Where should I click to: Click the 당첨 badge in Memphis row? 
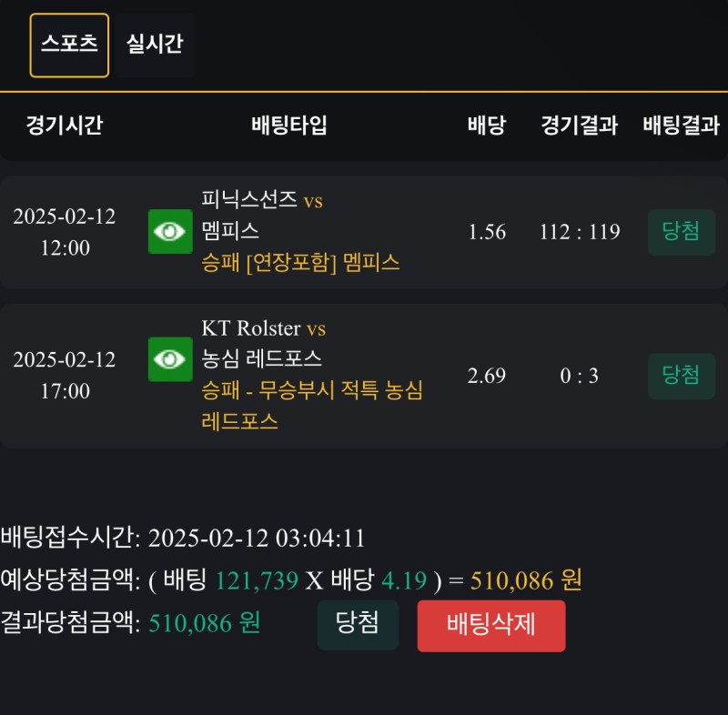tap(682, 232)
